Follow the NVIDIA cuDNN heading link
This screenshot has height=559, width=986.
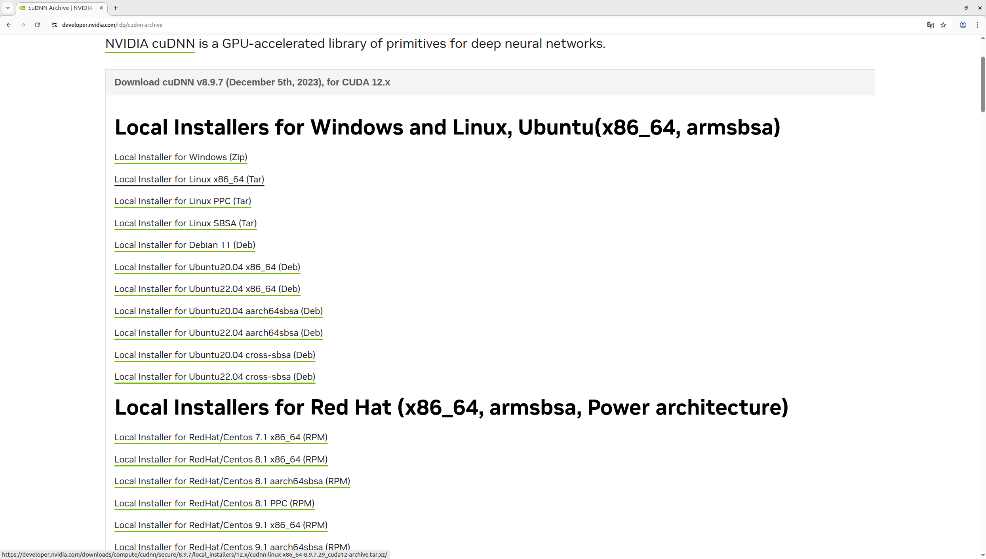click(150, 44)
